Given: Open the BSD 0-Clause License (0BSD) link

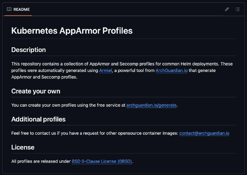Looking at the screenshot, I should click(102, 161).
